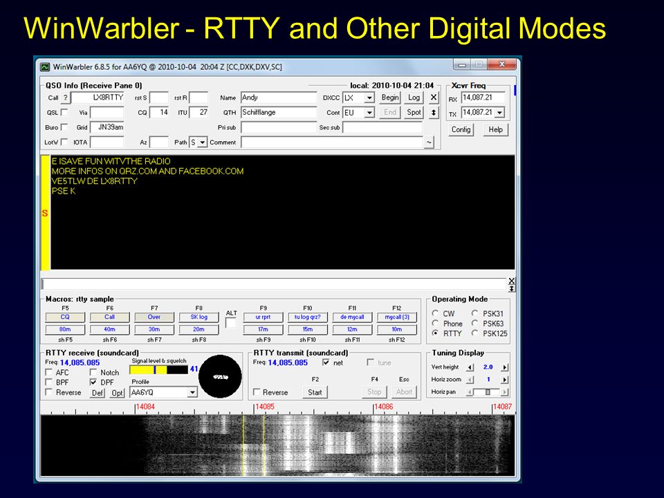Click WinWarbler title bar application icon
The image size is (664, 498).
tap(44, 67)
